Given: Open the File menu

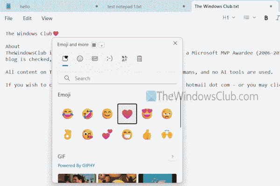Looking at the screenshot, I should tap(8, 18).
